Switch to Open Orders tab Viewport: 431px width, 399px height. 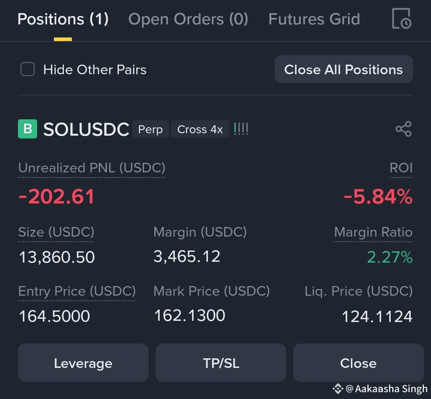pos(188,19)
